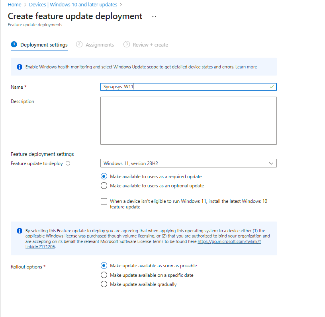
Task: Click the info icon beside Feature update to deploy
Action: pyautogui.click(x=68, y=163)
